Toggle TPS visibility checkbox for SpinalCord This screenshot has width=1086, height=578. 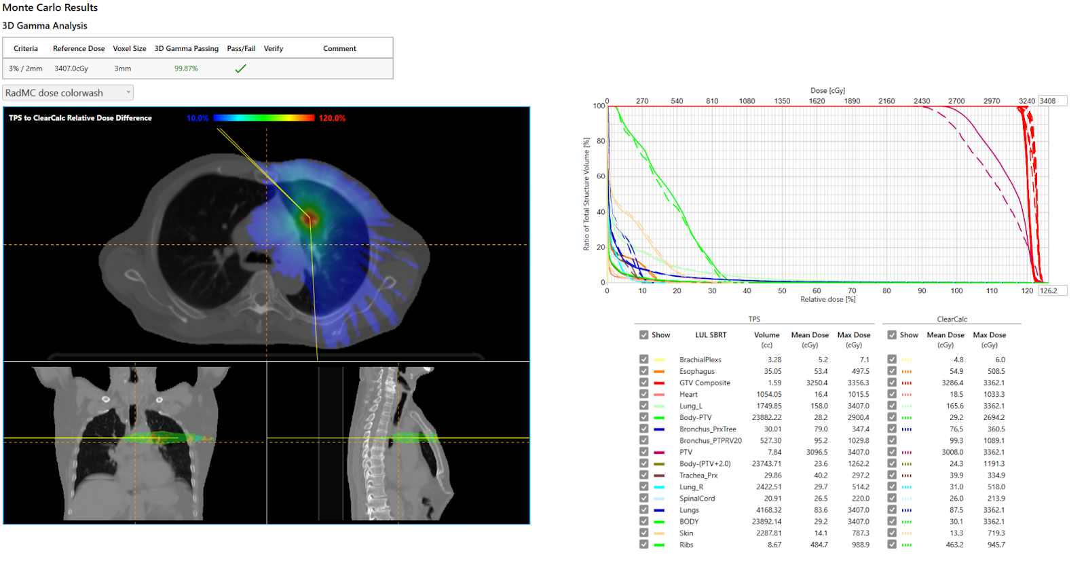(x=643, y=499)
